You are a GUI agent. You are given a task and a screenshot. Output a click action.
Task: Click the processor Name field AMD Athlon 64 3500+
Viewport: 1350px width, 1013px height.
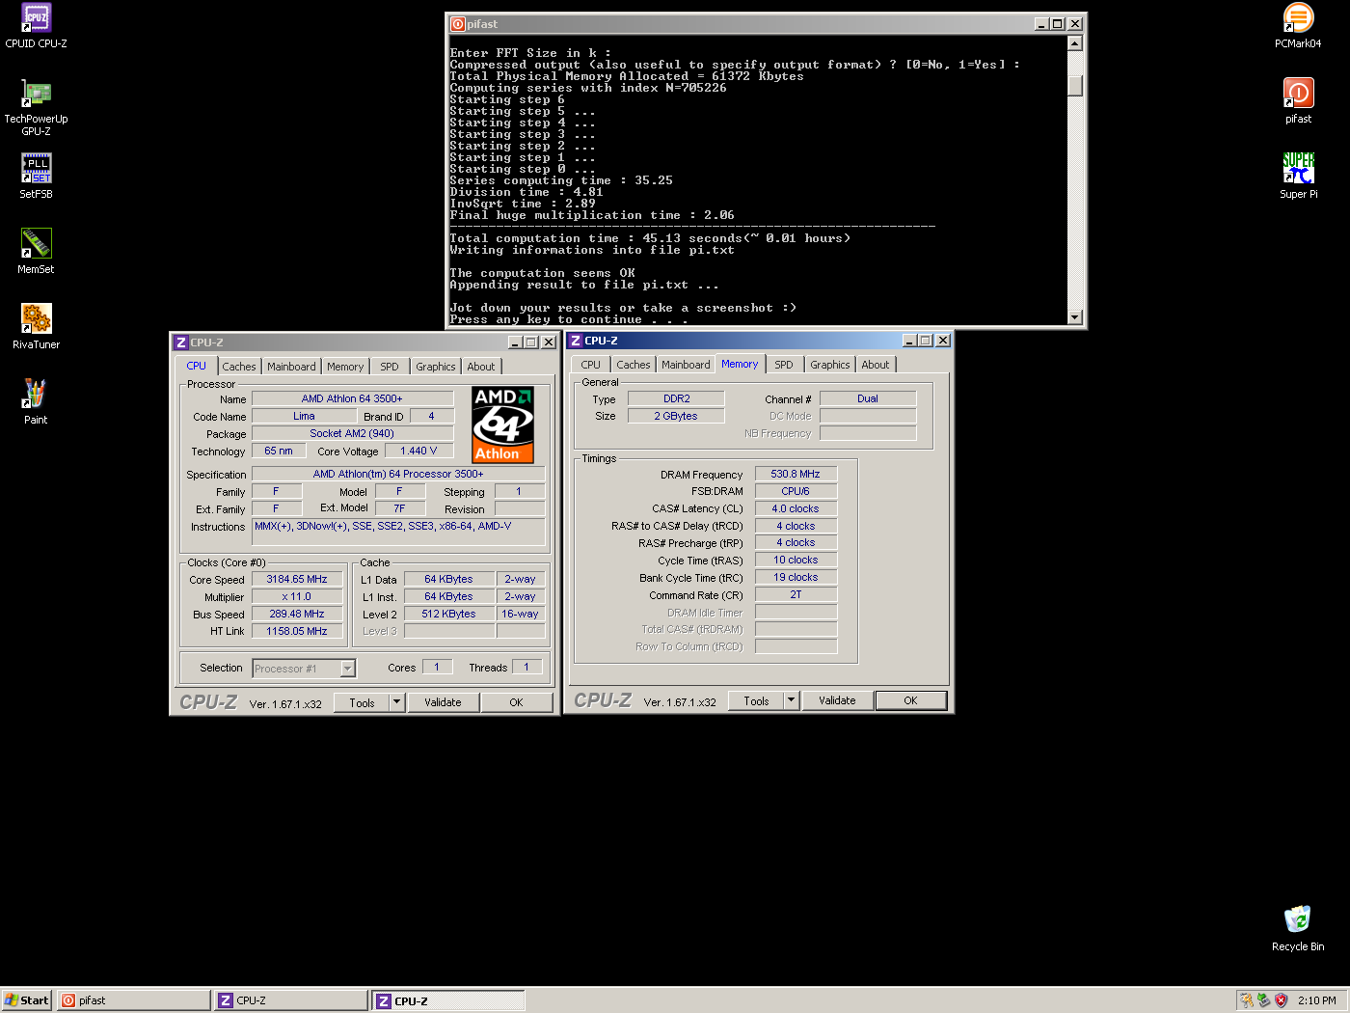pos(352,398)
